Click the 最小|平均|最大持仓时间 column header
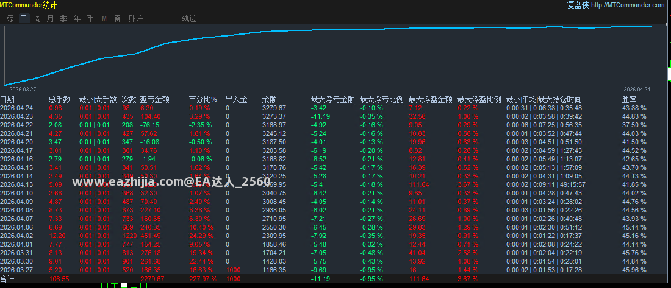The image size is (671, 288). click(x=544, y=100)
